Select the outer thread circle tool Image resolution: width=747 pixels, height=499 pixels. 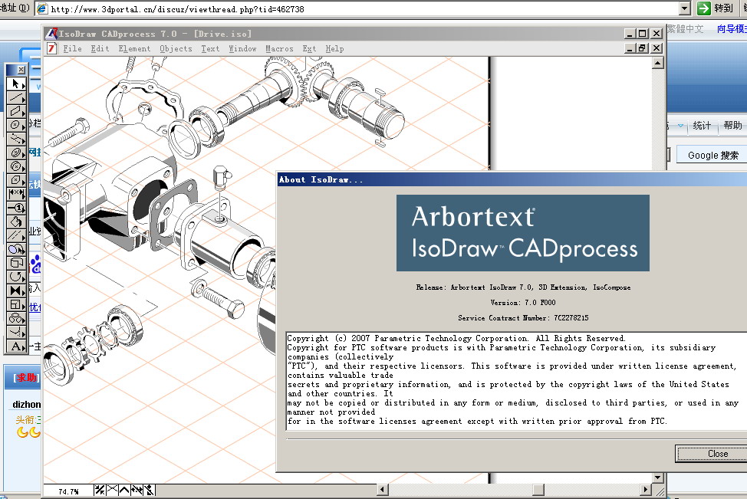click(15, 167)
